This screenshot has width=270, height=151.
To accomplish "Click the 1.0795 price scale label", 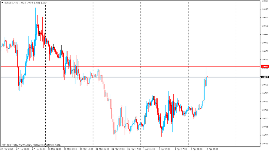I will (265, 93).
